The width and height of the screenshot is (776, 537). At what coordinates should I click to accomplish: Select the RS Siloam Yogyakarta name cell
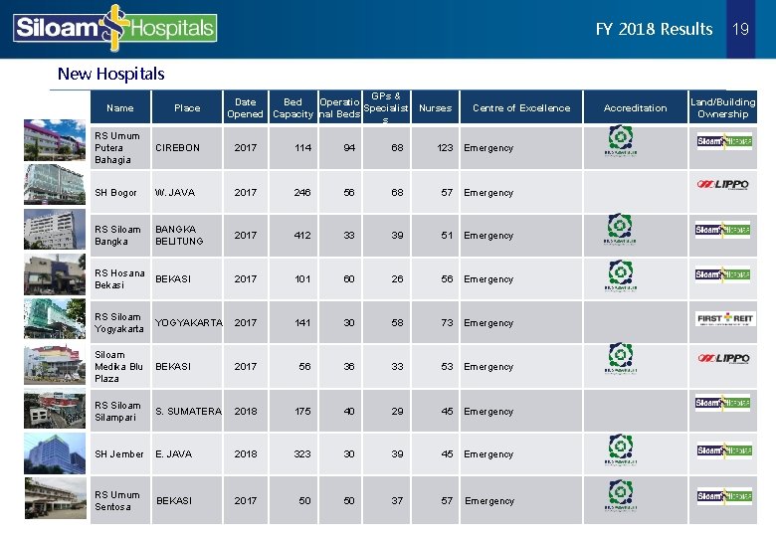click(120, 322)
